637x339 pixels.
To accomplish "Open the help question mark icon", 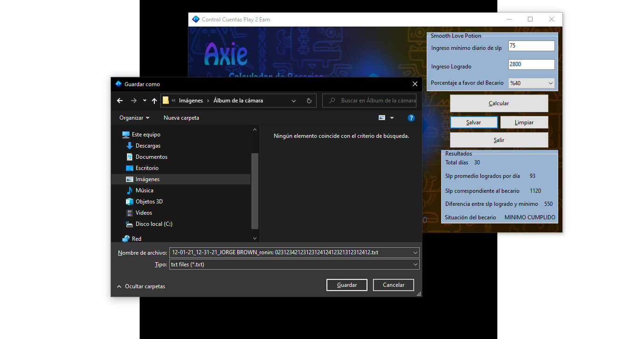I will [411, 118].
